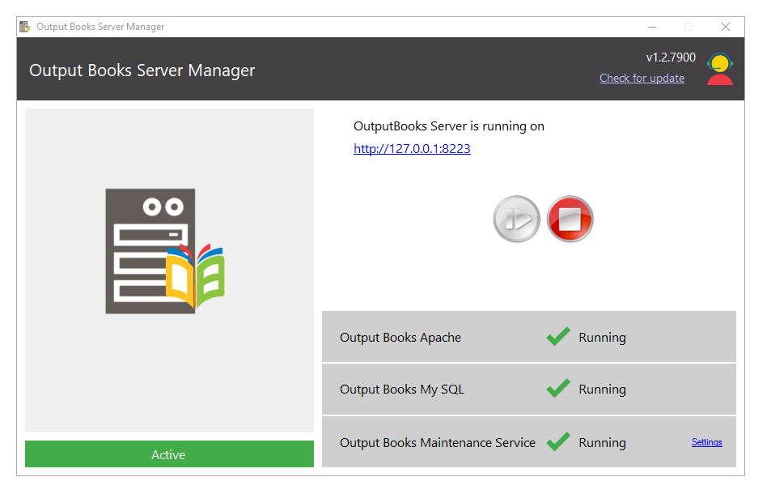
Task: Click the red stop server button
Action: pos(570,219)
